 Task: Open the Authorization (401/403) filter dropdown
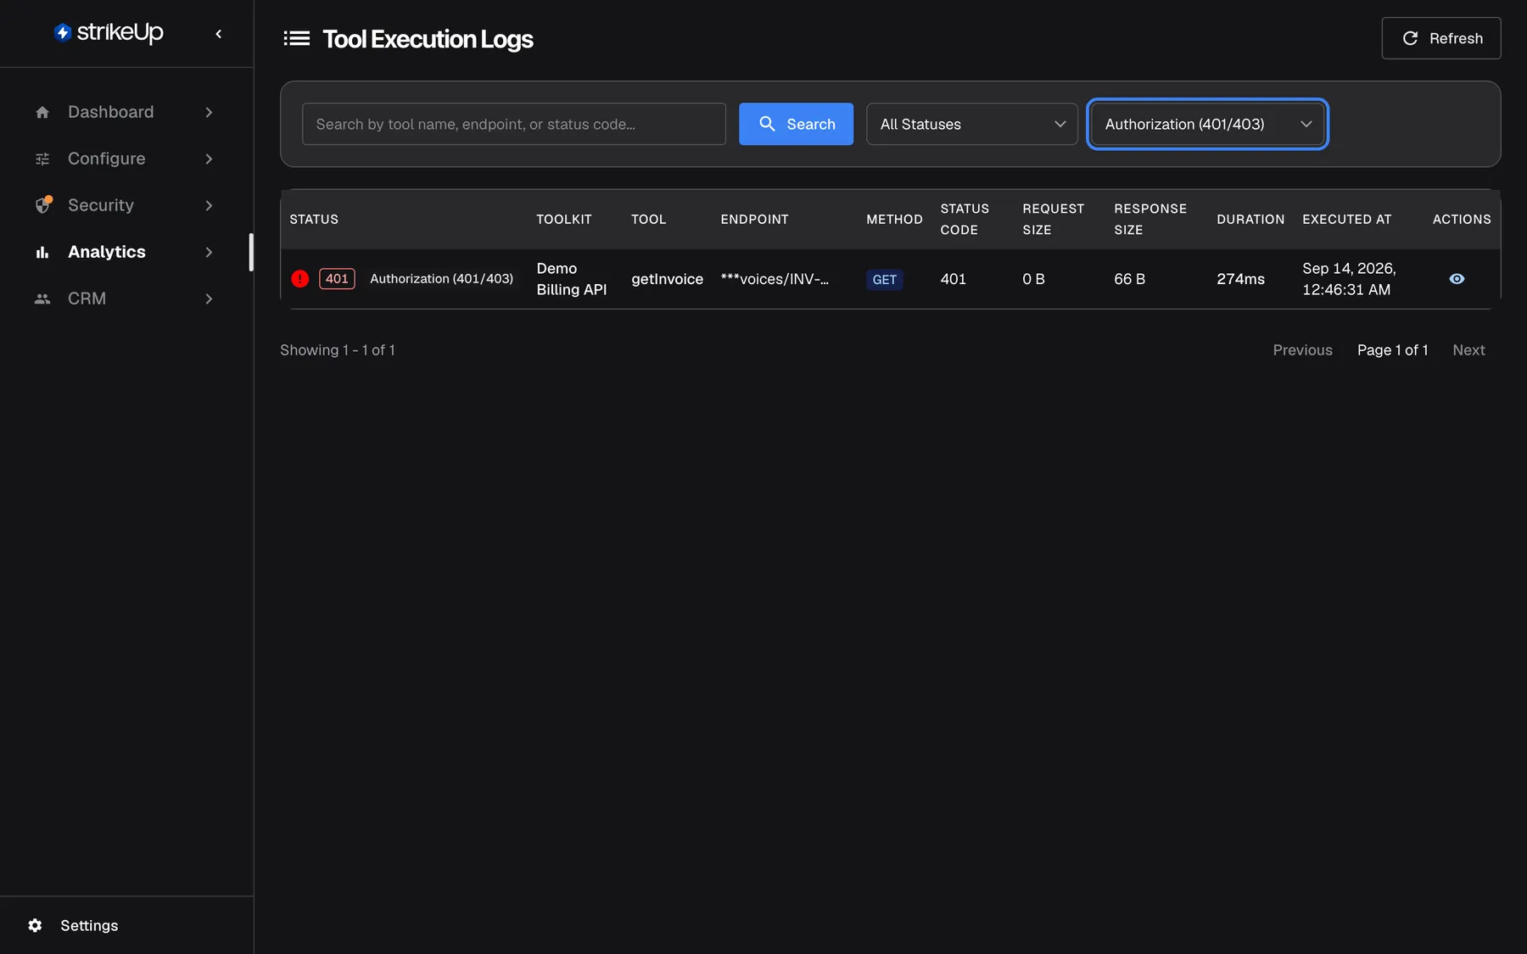(x=1207, y=124)
